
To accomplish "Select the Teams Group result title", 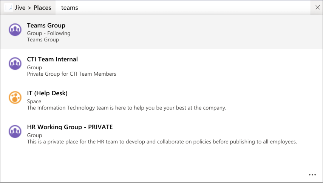I will pos(46,25).
